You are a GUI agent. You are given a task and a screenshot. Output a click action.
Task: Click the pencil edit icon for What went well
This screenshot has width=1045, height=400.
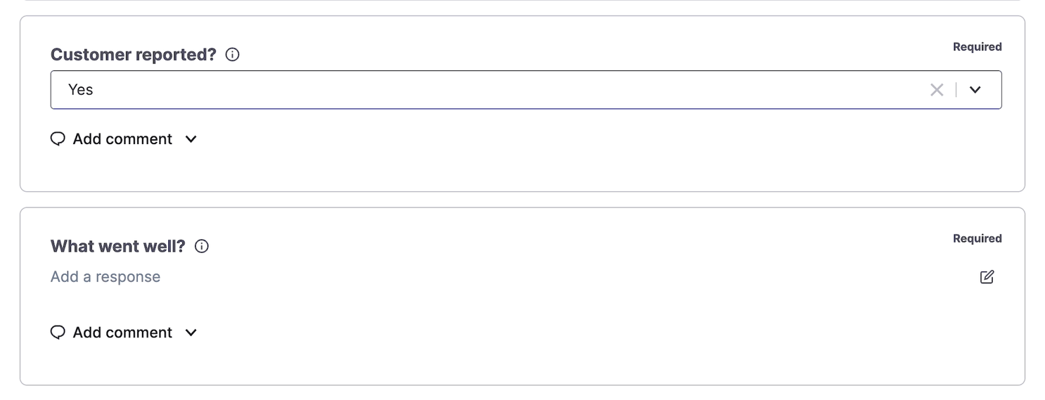pos(987,277)
